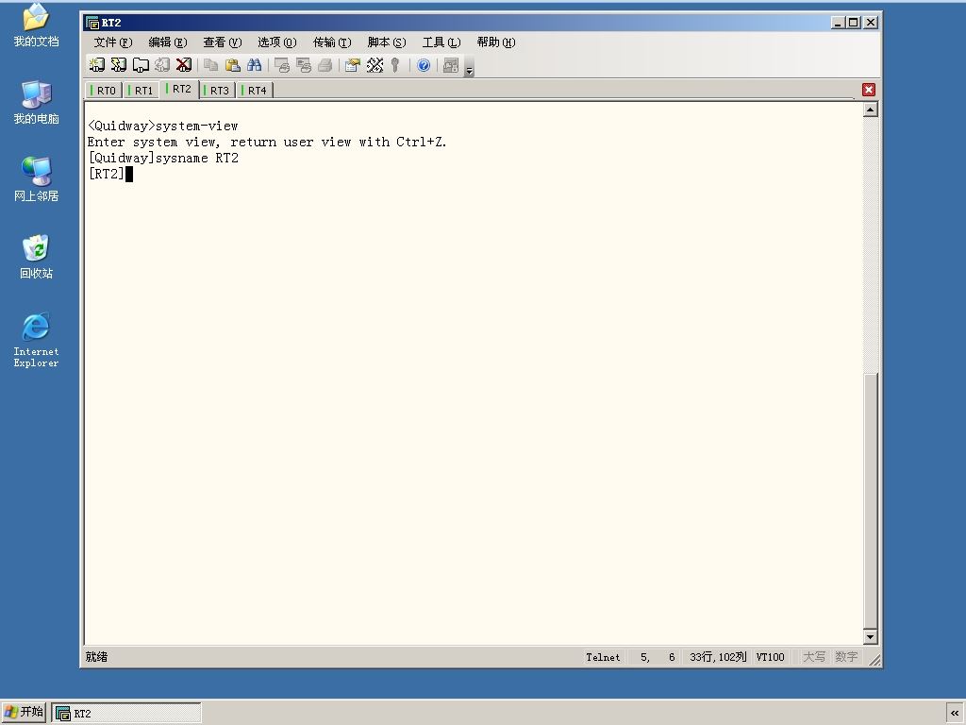The height and width of the screenshot is (725, 966).
Task: Click the 开始 Start button
Action: point(24,712)
